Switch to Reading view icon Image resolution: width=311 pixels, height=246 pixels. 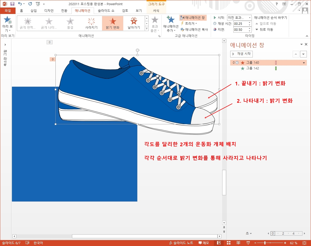coord(238,243)
